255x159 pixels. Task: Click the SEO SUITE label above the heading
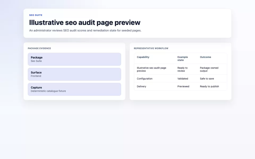pyautogui.click(x=36, y=15)
